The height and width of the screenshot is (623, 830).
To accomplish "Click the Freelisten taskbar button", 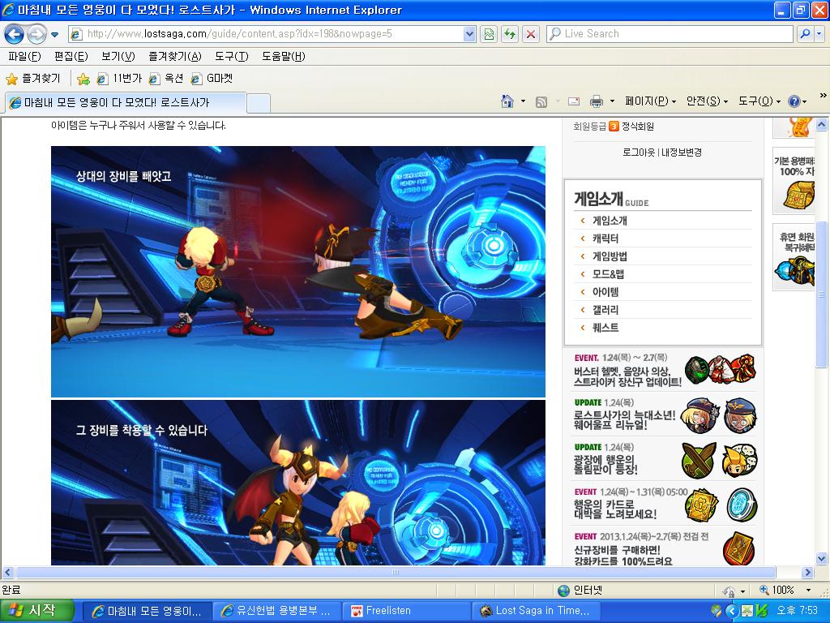I will coord(407,611).
